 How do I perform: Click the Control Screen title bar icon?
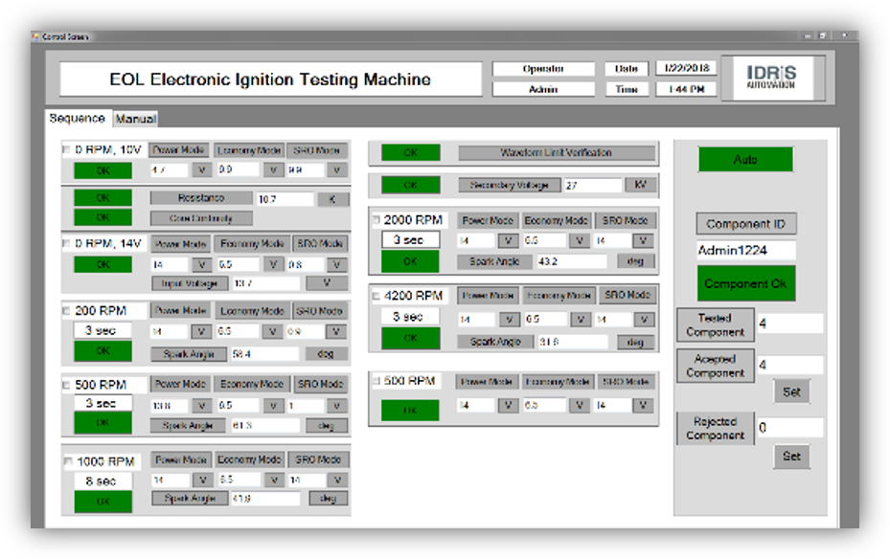point(37,36)
